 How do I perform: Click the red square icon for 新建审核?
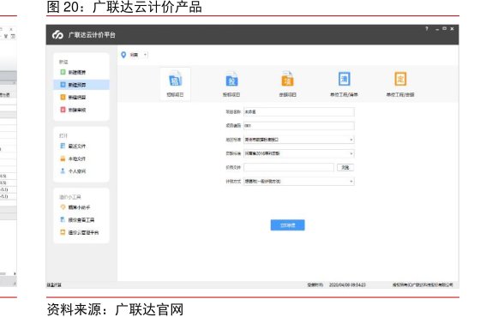[x=63, y=110]
